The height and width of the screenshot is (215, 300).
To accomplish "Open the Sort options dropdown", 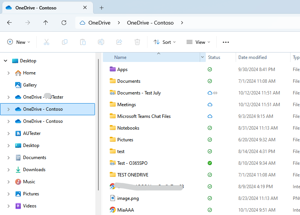I will point(165,42).
